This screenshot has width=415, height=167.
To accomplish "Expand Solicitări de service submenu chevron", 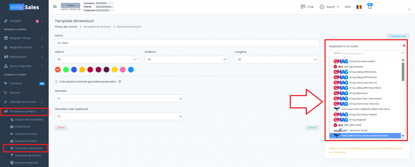I will click(x=42, y=102).
